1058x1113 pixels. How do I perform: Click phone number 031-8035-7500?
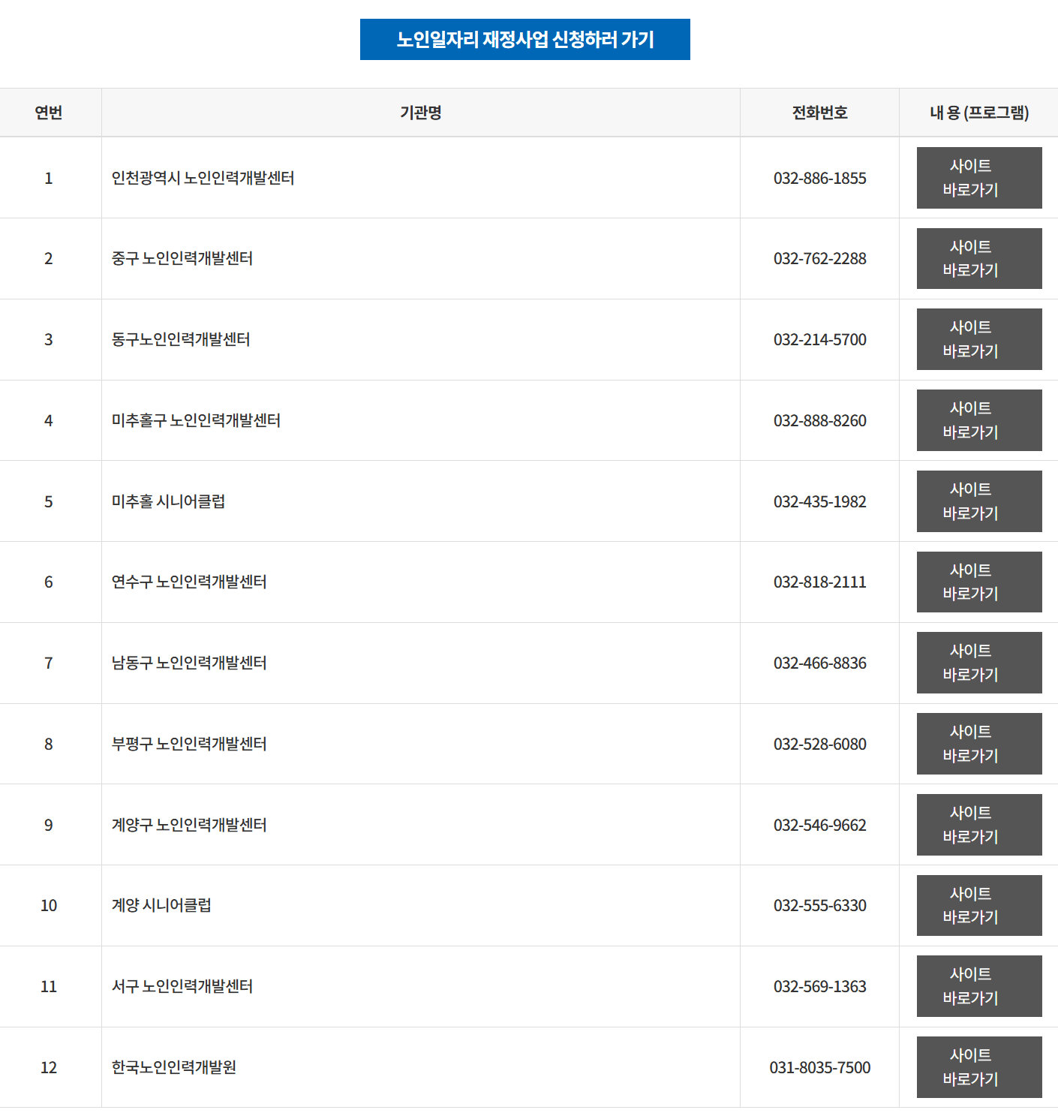pyautogui.click(x=821, y=1066)
